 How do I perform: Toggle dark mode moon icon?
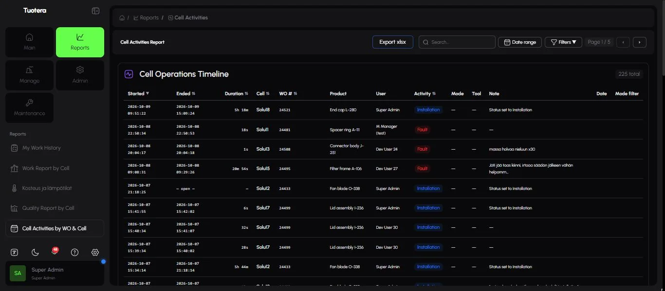point(35,252)
